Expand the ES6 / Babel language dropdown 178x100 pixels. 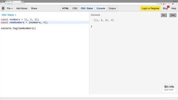(x=9, y=15)
